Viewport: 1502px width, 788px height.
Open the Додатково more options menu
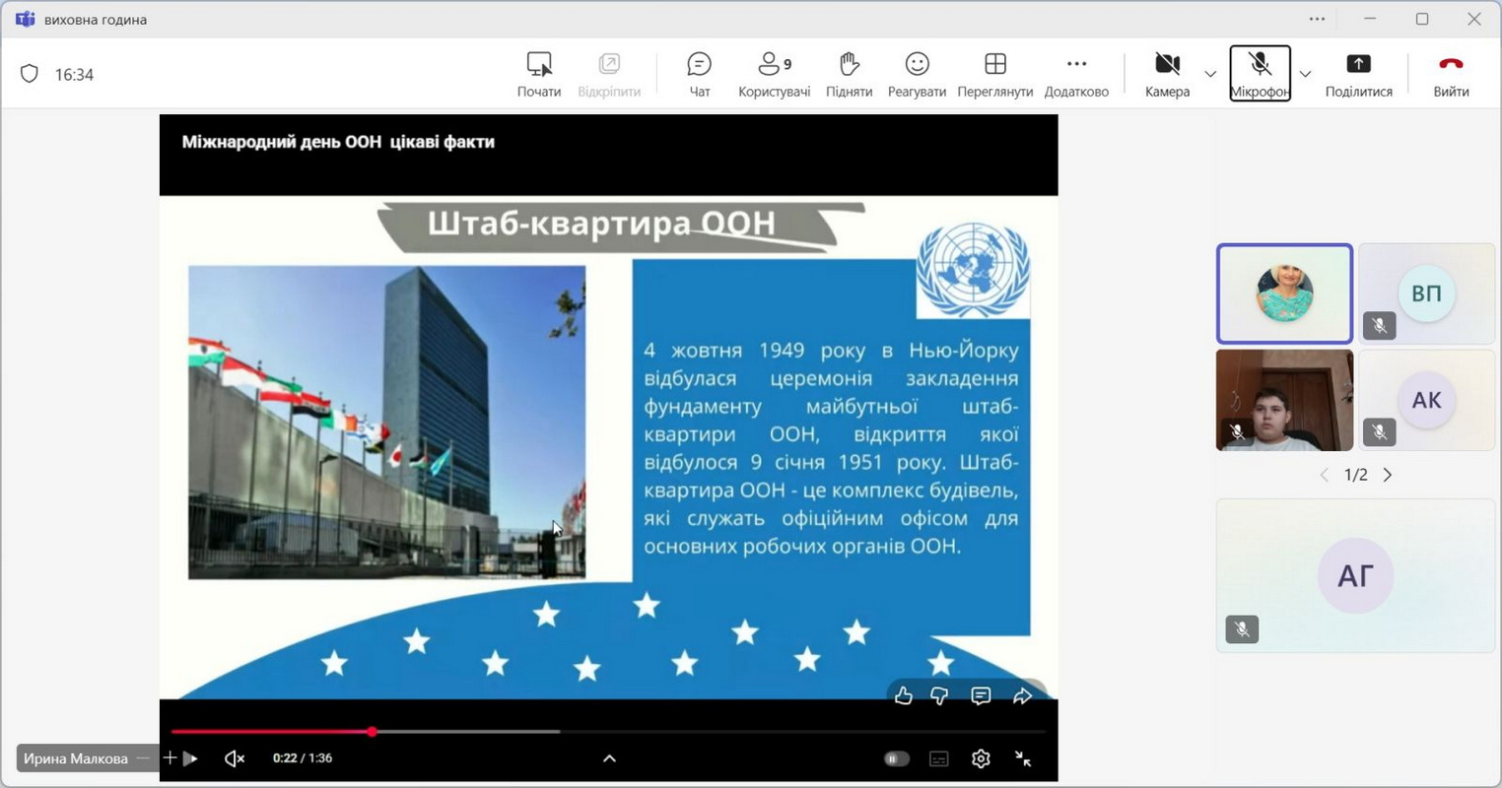[x=1076, y=74]
